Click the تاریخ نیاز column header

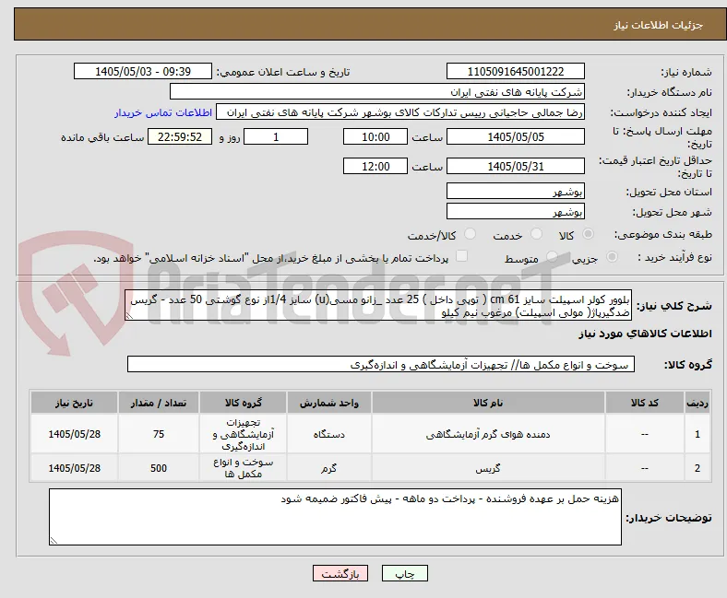pyautogui.click(x=74, y=403)
